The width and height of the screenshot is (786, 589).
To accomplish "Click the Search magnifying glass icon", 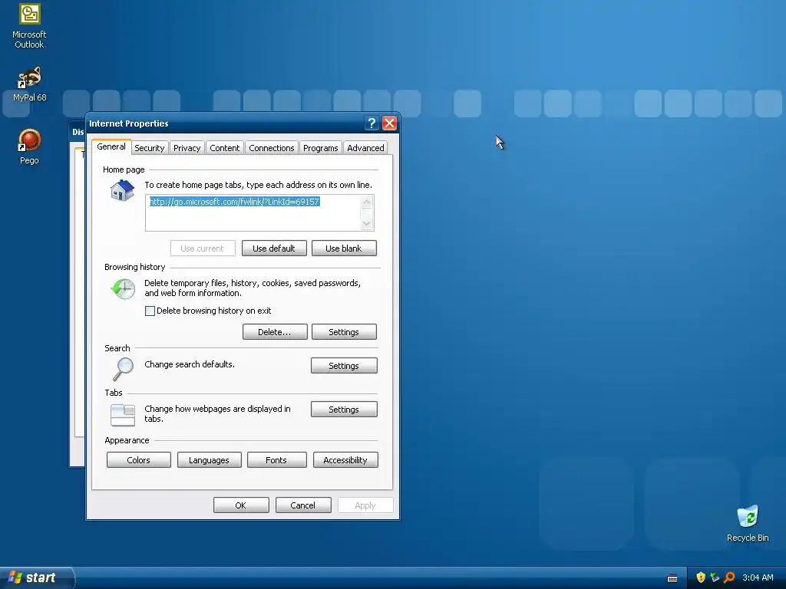I will [123, 369].
